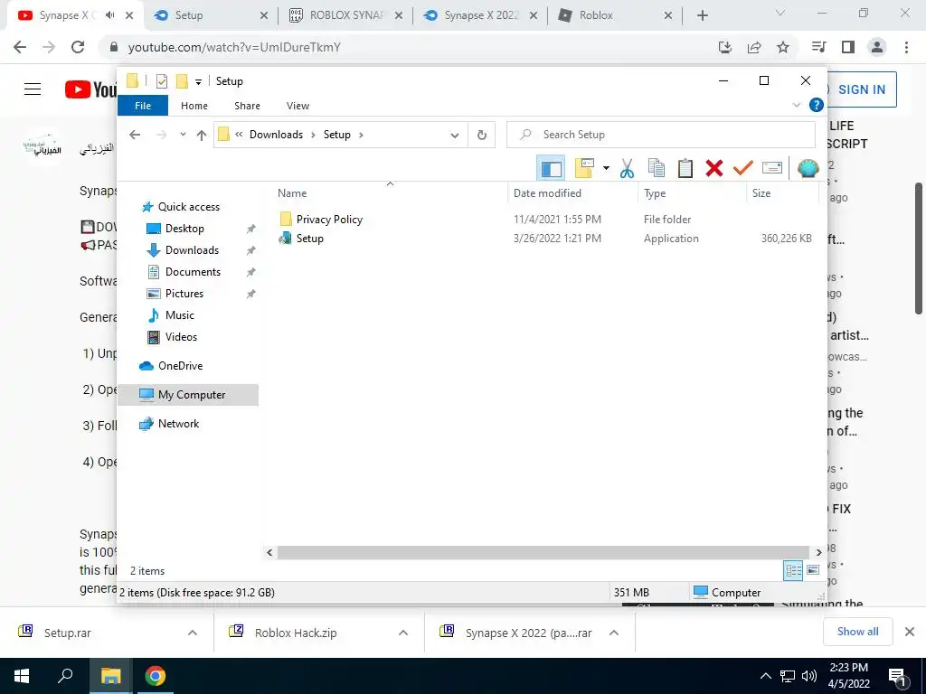
Task: Click the Chrome icon on taskbar
Action: click(156, 676)
